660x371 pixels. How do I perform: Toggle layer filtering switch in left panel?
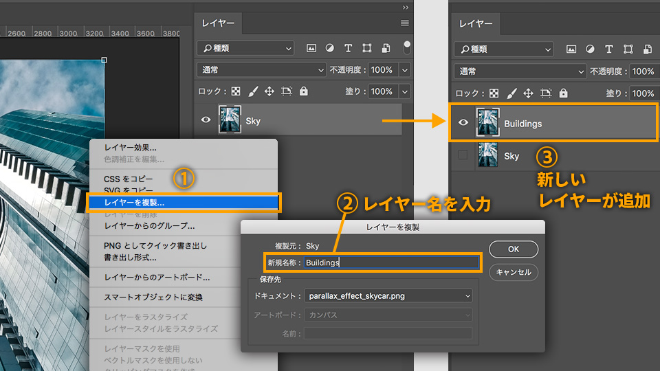[406, 48]
